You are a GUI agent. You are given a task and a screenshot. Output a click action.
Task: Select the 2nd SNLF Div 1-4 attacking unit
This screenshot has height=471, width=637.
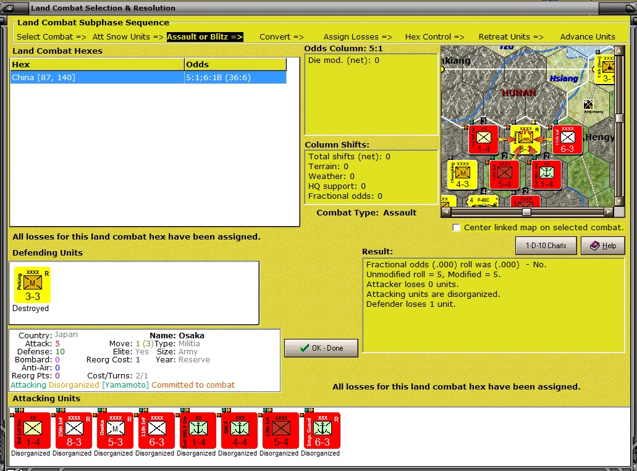tap(198, 431)
